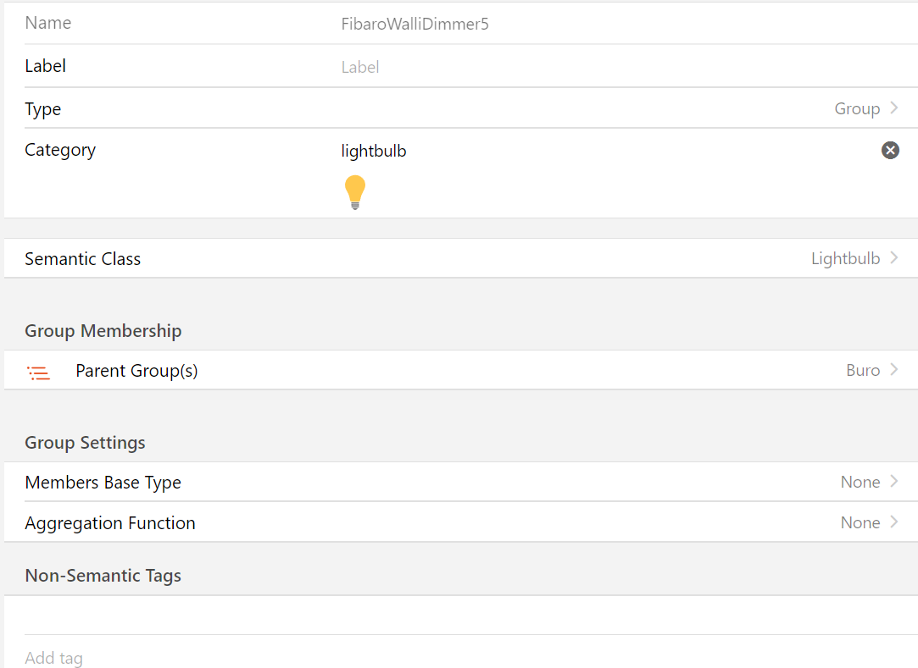Click the chevron arrow on the Type row

(x=894, y=108)
